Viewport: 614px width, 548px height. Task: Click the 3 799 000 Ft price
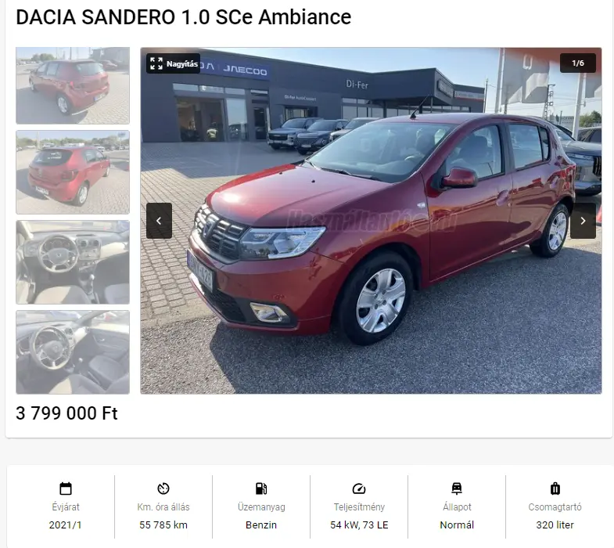pos(66,413)
